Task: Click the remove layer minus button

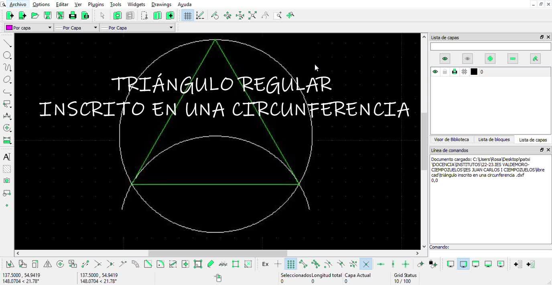Action: point(513,59)
